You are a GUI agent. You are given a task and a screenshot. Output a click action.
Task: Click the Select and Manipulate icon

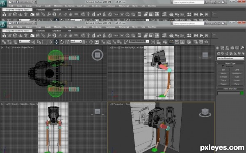(x=91, y=42)
